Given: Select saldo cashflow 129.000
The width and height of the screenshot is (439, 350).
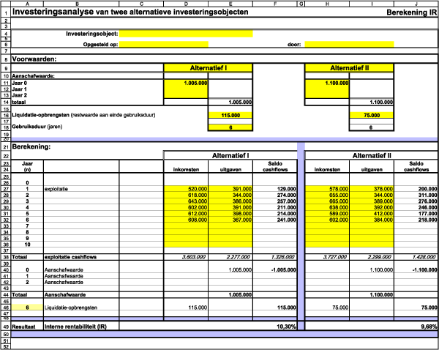Looking at the screenshot, I should pos(275,189).
